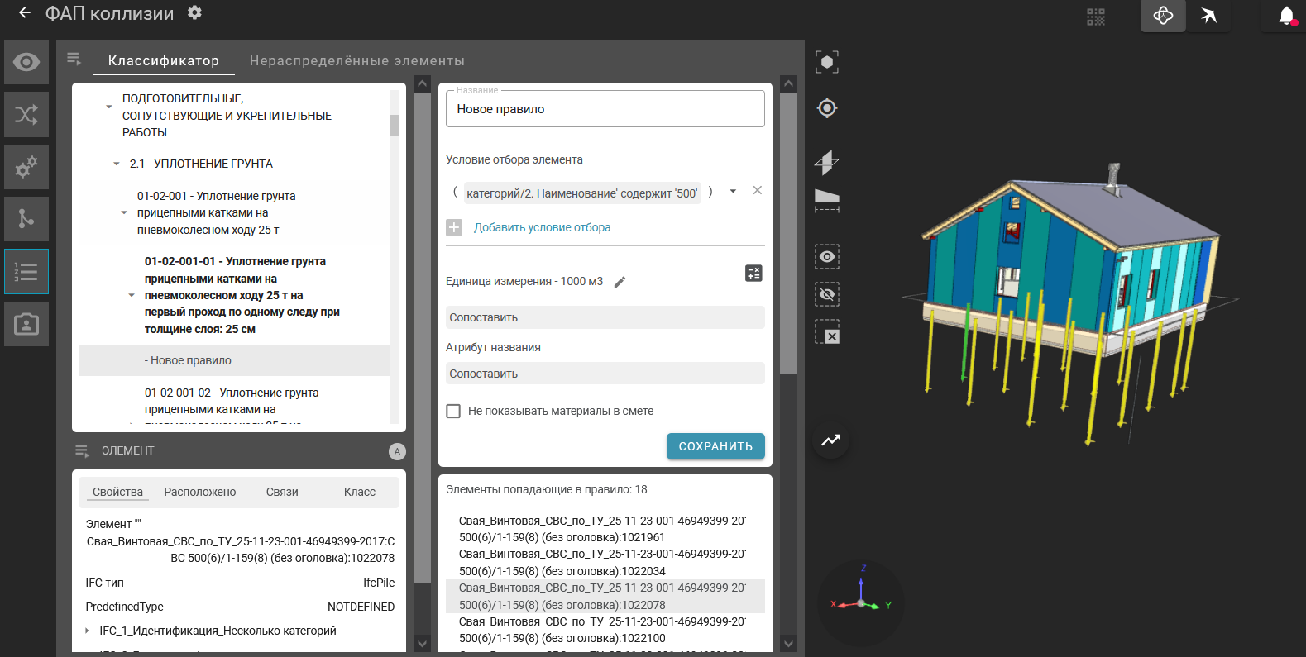Open the notifications bell
Image resolution: width=1306 pixels, height=657 pixels.
tap(1285, 16)
